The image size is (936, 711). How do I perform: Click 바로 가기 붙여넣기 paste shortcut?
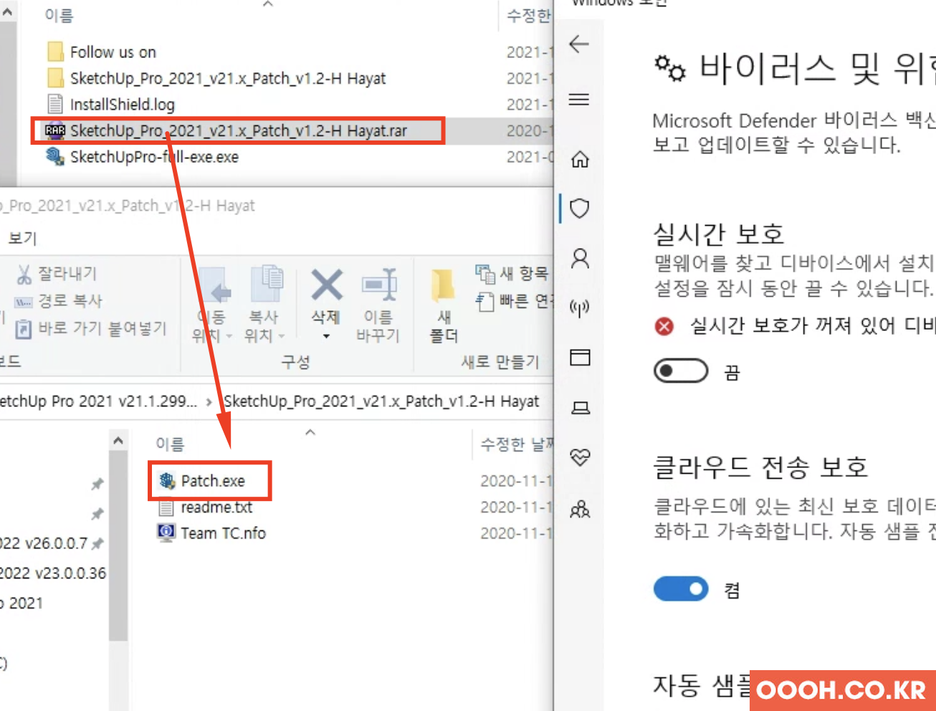[91, 328]
